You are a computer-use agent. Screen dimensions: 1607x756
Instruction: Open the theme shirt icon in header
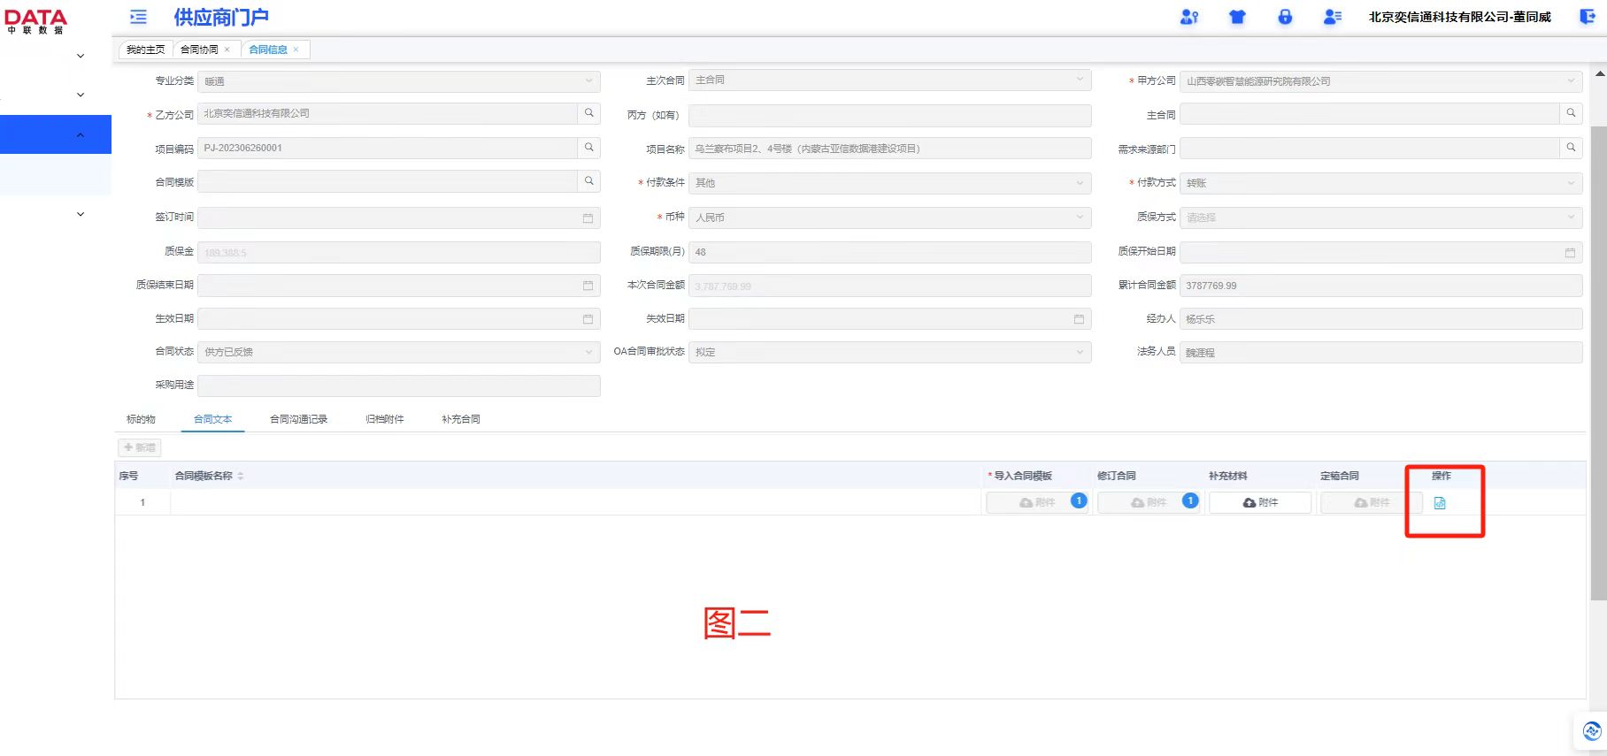[x=1237, y=17]
